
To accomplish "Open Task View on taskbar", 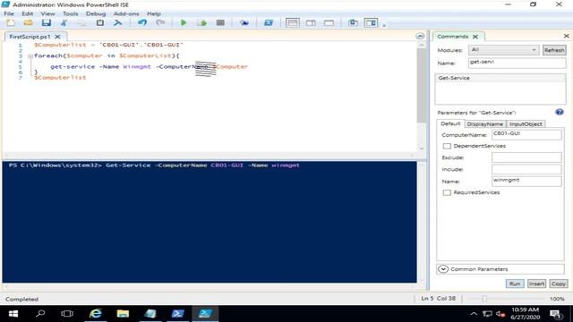I will pos(67,314).
